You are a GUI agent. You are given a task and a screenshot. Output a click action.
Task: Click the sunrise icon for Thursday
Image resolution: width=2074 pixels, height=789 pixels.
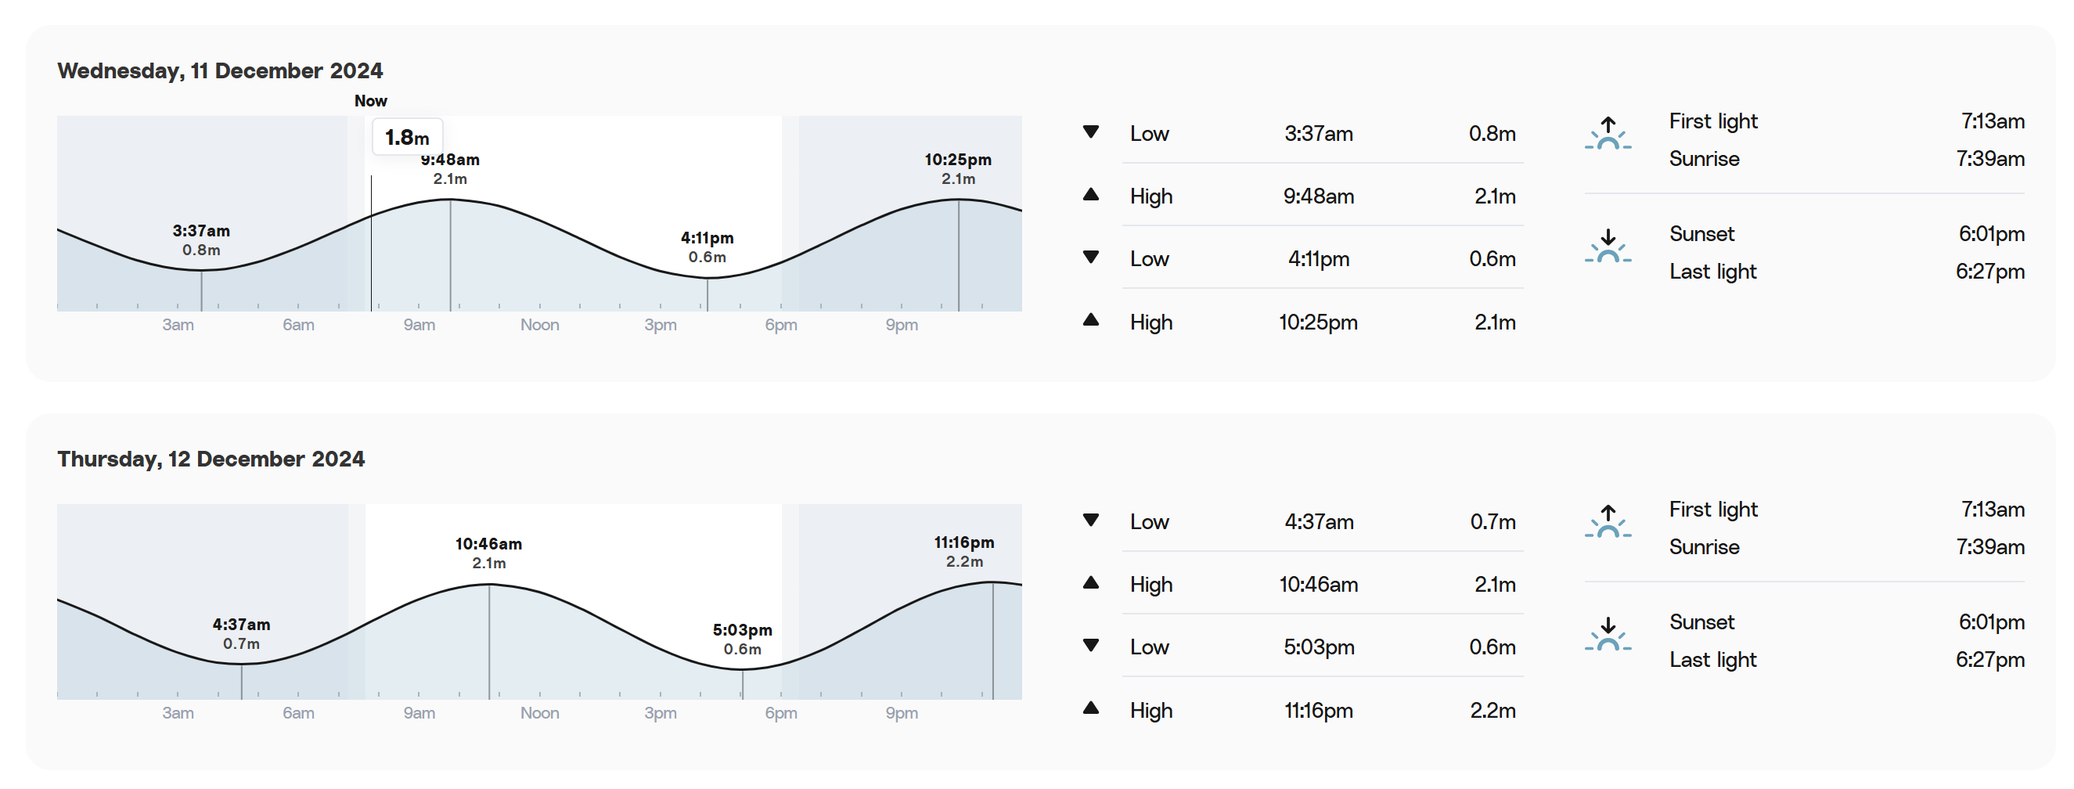point(1608,522)
